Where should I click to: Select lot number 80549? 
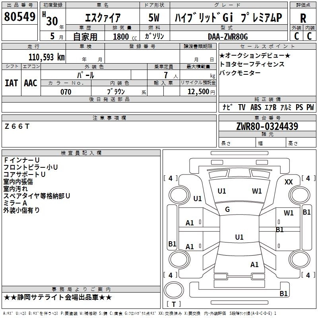19,17
